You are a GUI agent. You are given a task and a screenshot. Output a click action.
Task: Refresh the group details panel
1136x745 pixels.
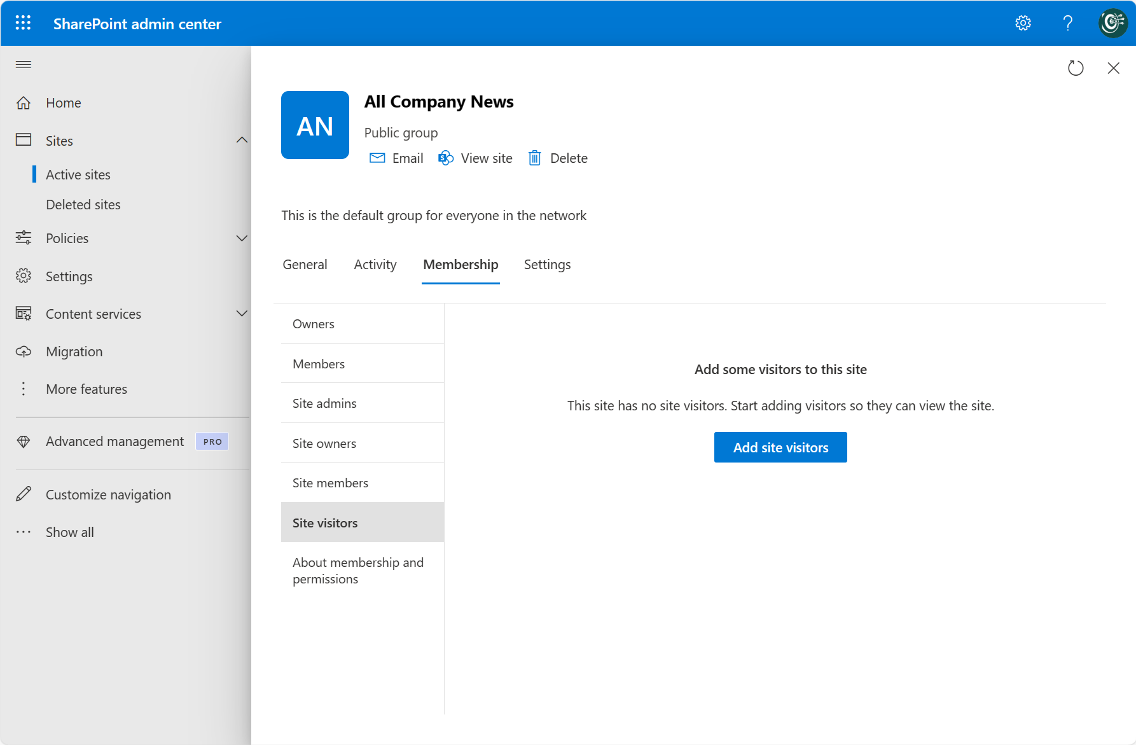click(x=1076, y=68)
